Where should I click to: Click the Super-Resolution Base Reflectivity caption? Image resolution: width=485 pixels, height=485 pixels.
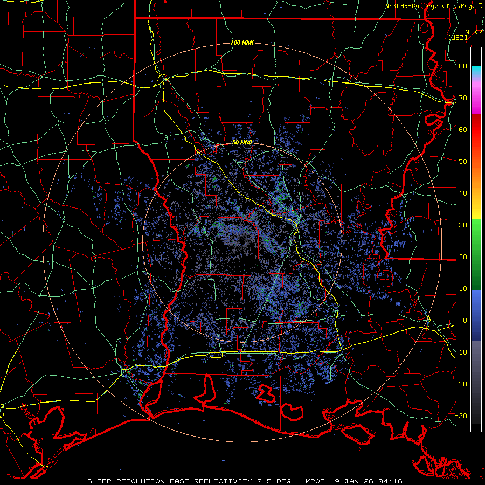tap(245, 481)
